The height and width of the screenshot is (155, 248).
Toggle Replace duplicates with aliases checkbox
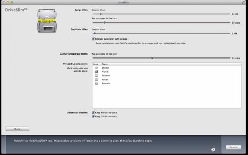93,39
